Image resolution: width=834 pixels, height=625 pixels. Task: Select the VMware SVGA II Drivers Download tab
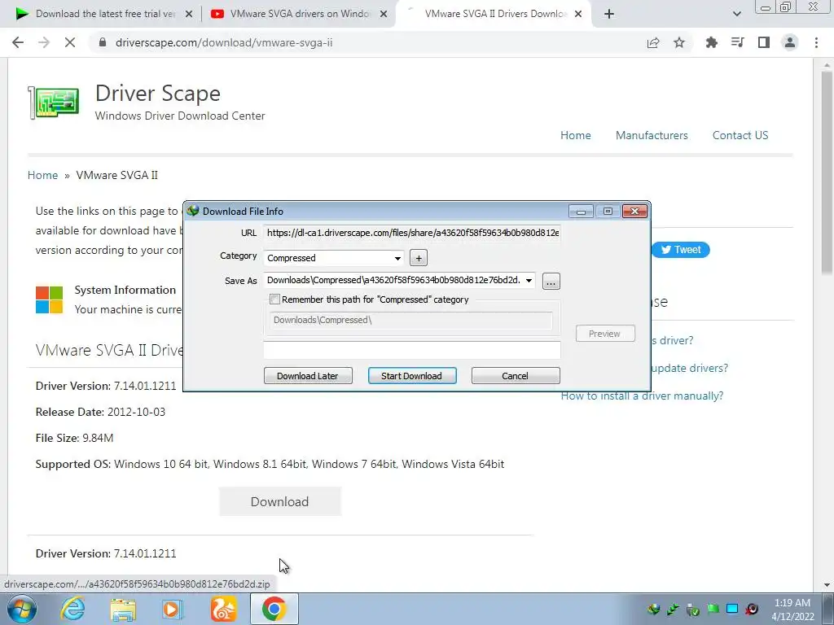click(493, 15)
